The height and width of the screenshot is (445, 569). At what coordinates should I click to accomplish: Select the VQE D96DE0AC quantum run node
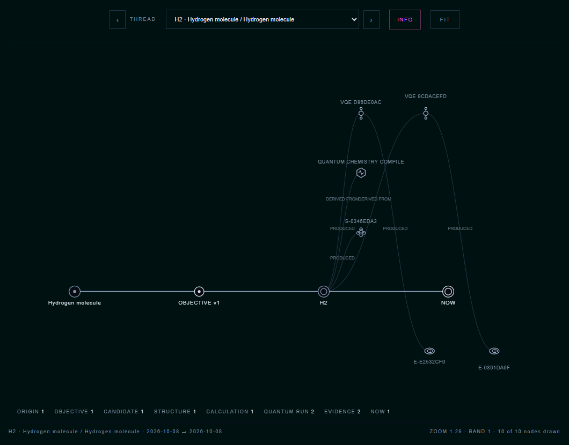click(361, 114)
